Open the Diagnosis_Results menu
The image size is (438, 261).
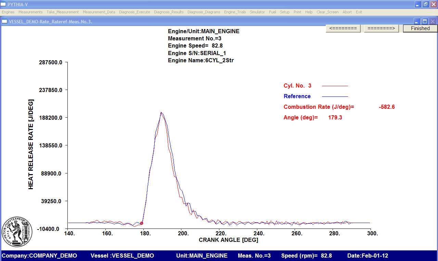[x=169, y=12]
